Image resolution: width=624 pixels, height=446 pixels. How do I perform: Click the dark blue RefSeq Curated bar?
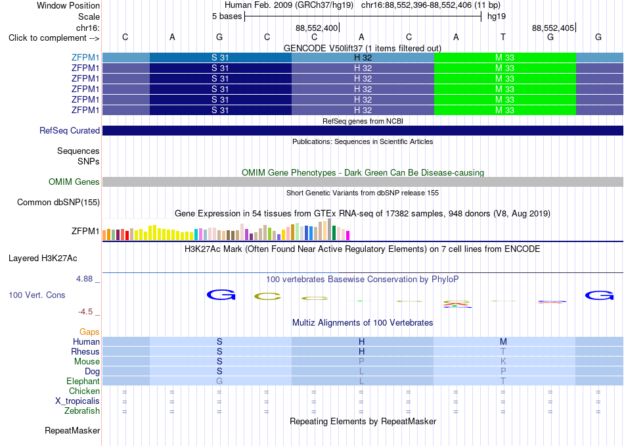[x=363, y=130]
